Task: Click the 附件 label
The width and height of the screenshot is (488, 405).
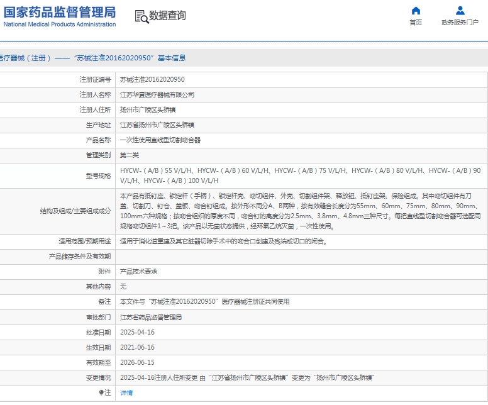Action: tap(104, 272)
